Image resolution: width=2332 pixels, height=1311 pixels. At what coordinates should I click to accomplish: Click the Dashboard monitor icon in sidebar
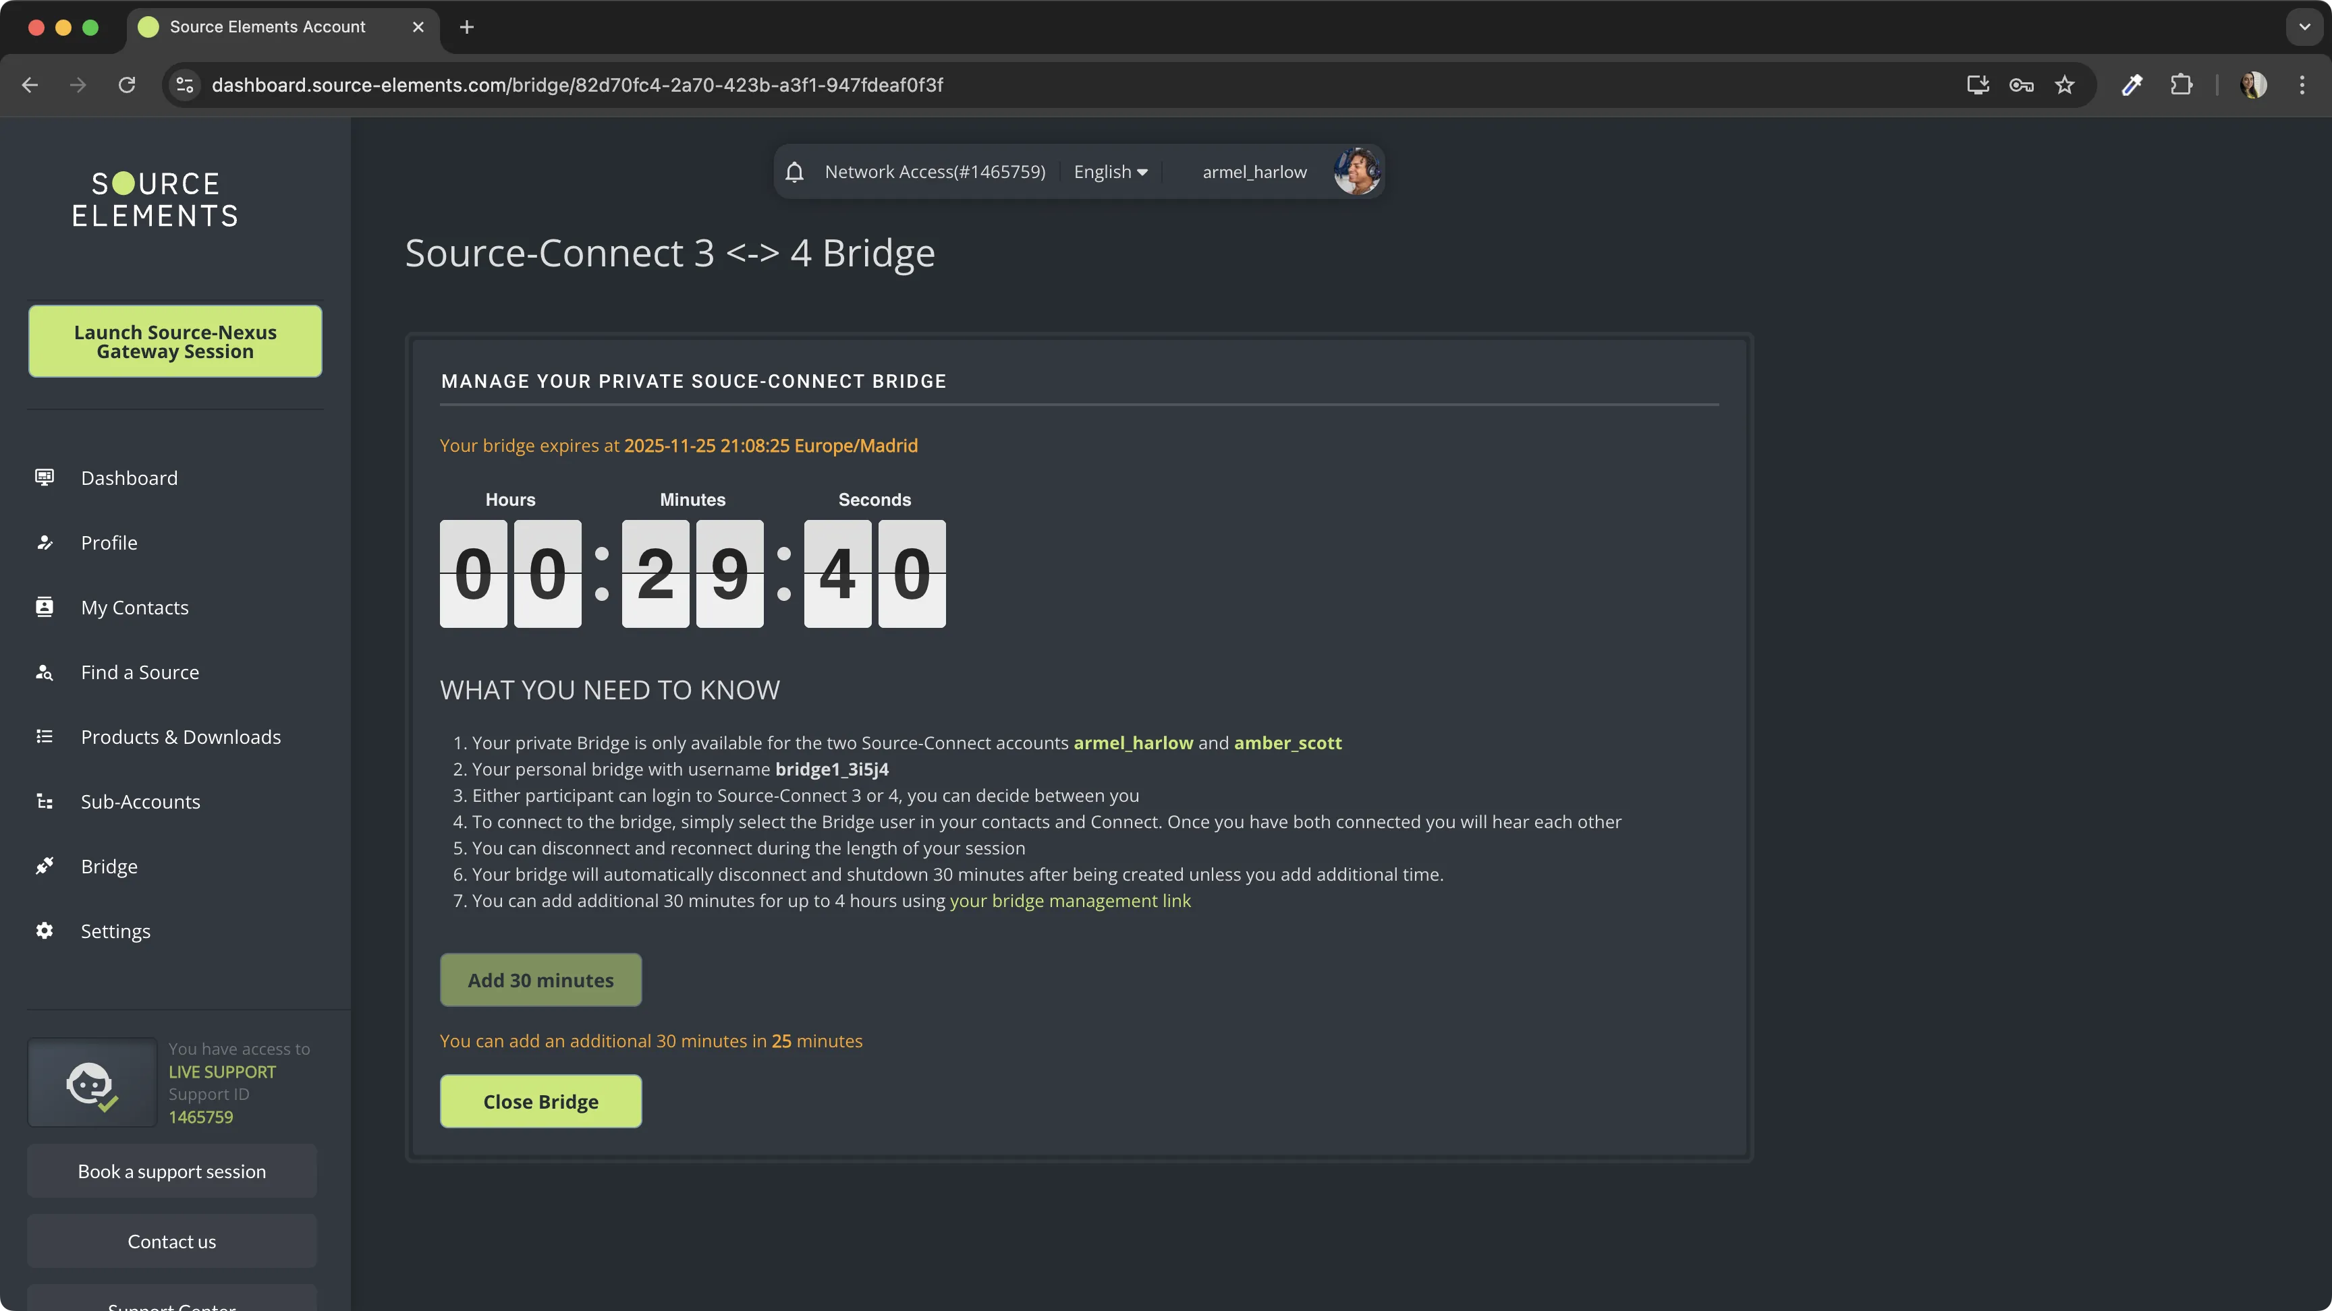(x=45, y=477)
